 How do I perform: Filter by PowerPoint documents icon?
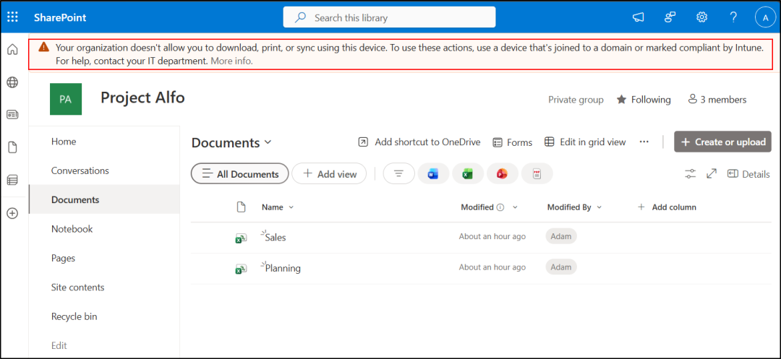(x=502, y=173)
